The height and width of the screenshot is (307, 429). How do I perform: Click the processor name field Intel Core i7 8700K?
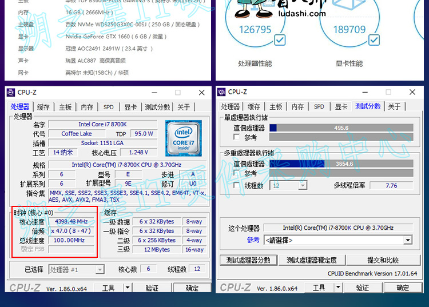click(x=102, y=124)
